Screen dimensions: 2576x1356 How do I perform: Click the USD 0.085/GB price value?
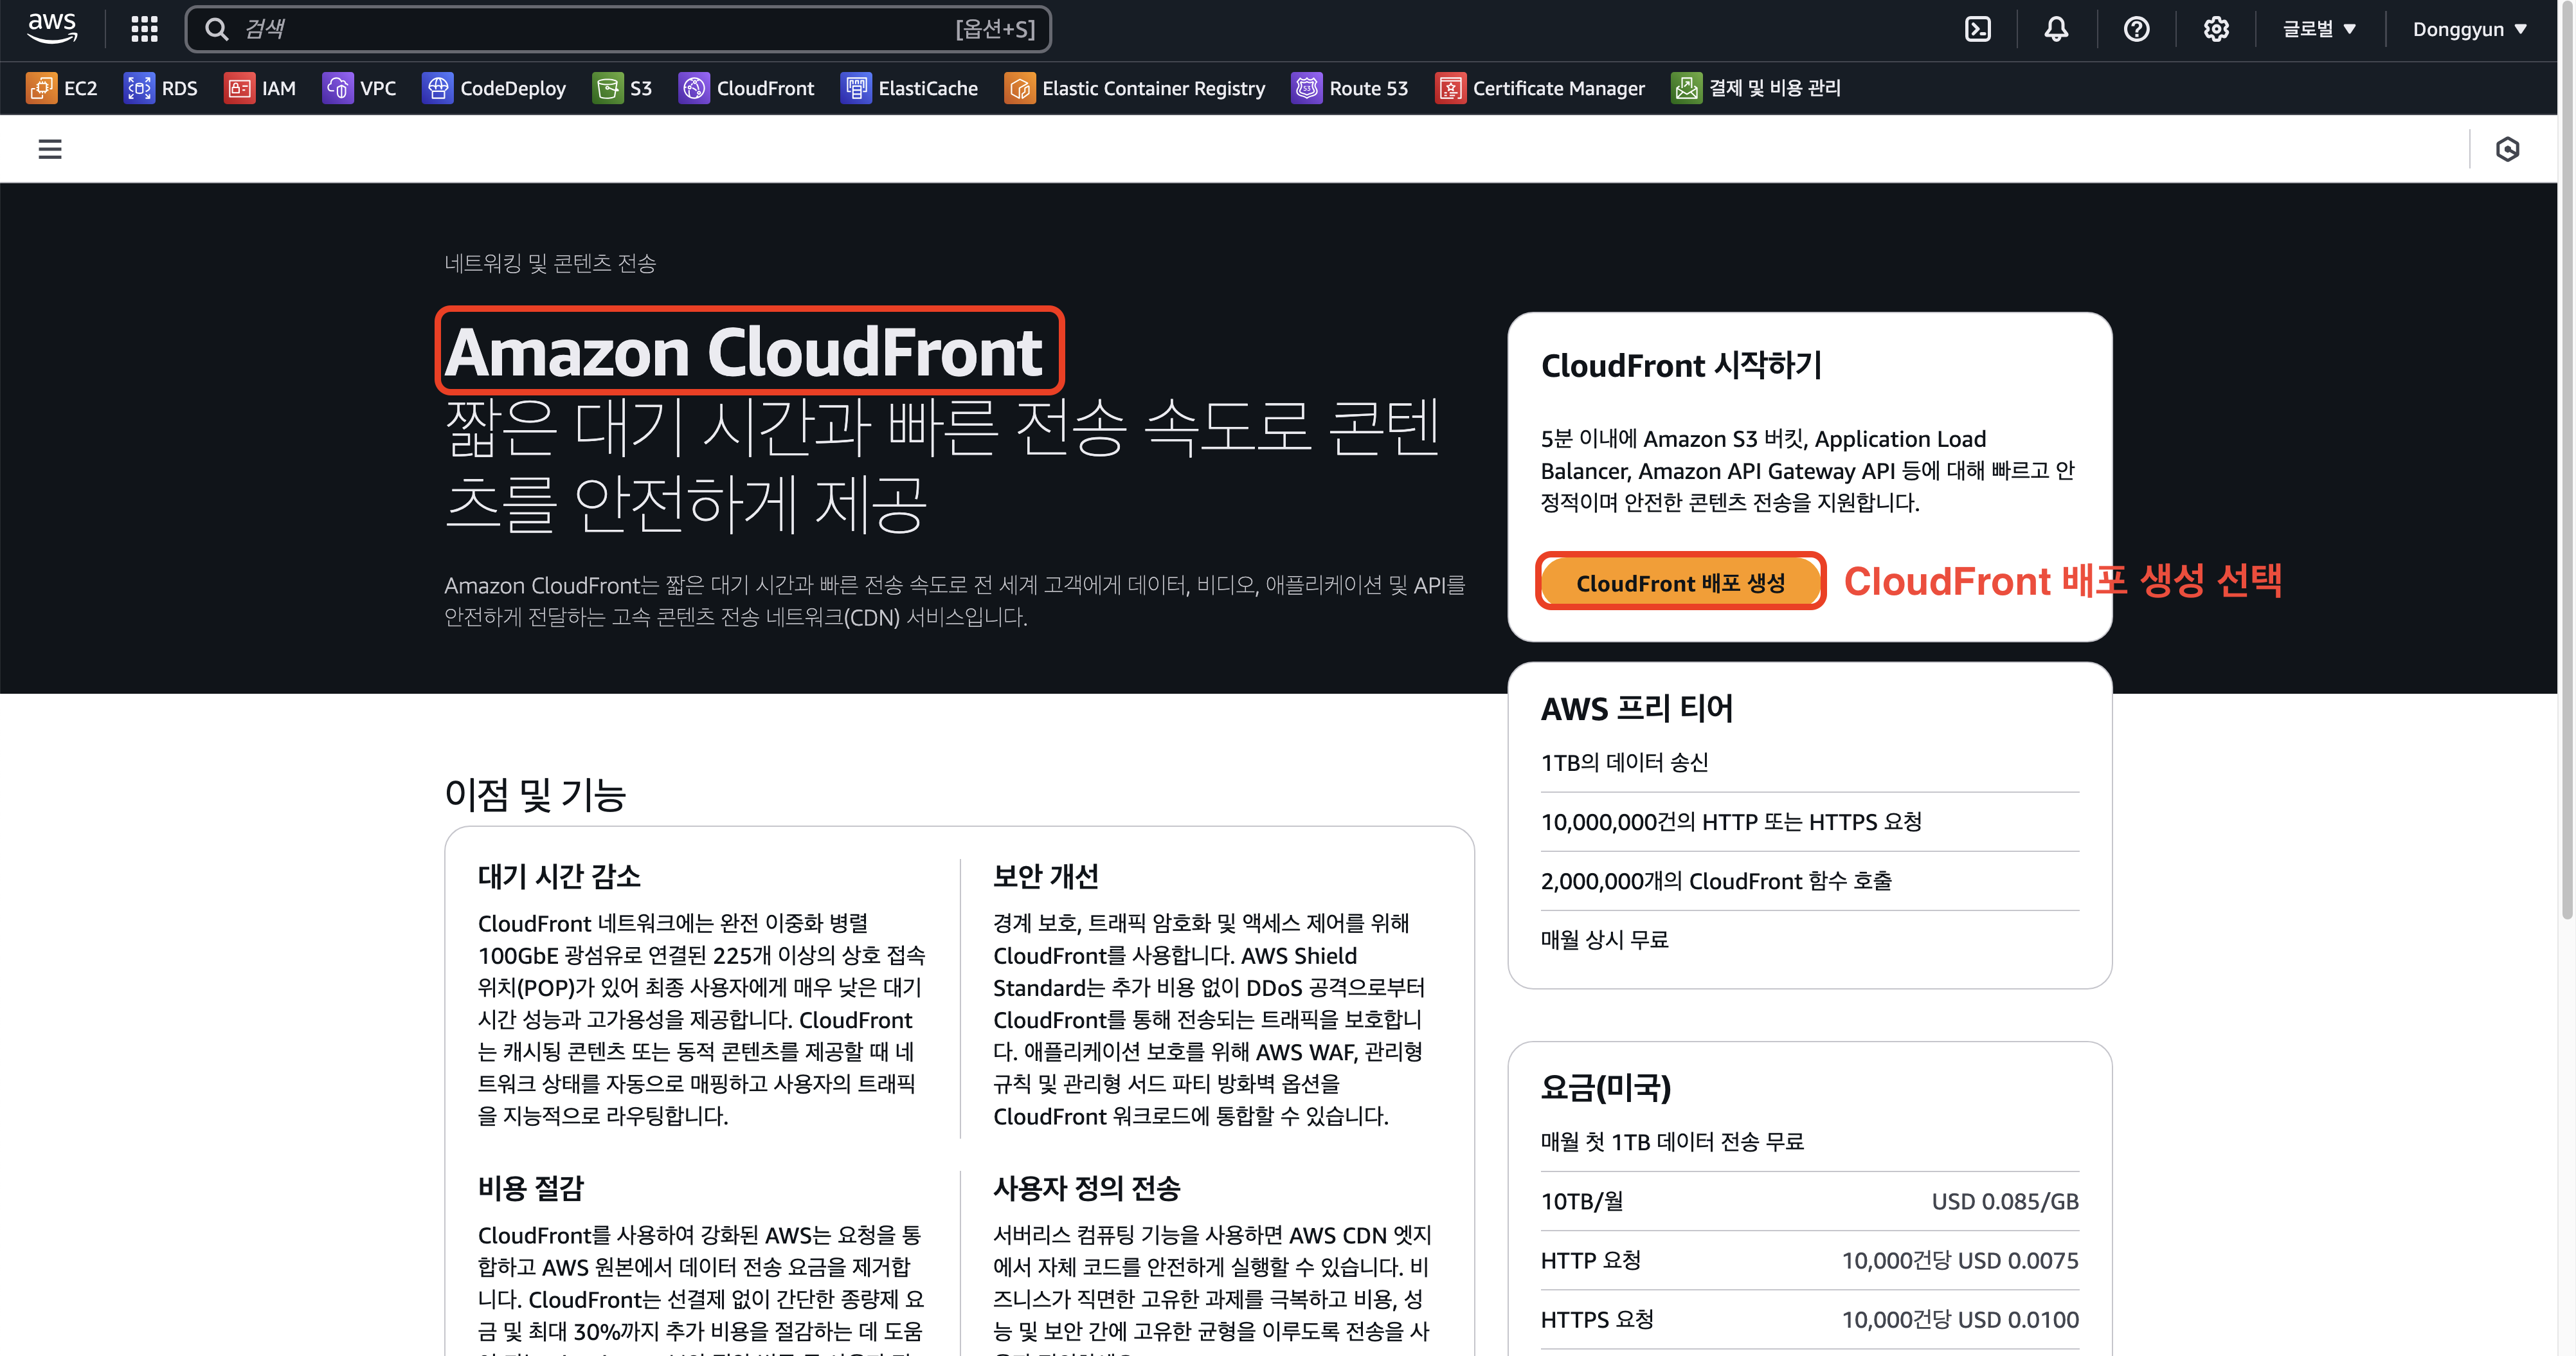pos(2005,1201)
